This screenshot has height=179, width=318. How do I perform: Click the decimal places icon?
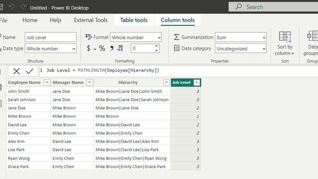[x=120, y=48]
